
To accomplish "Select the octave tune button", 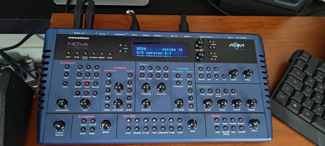I will 78,93.
